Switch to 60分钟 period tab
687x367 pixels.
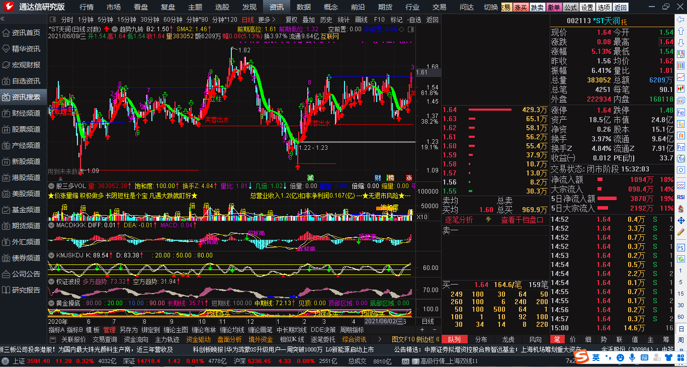(x=173, y=20)
